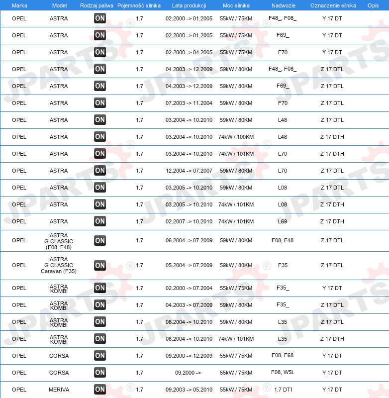The image size is (389, 398).
Task: Click the '12.2004 -> 07.2007' date cell
Action: (x=189, y=171)
